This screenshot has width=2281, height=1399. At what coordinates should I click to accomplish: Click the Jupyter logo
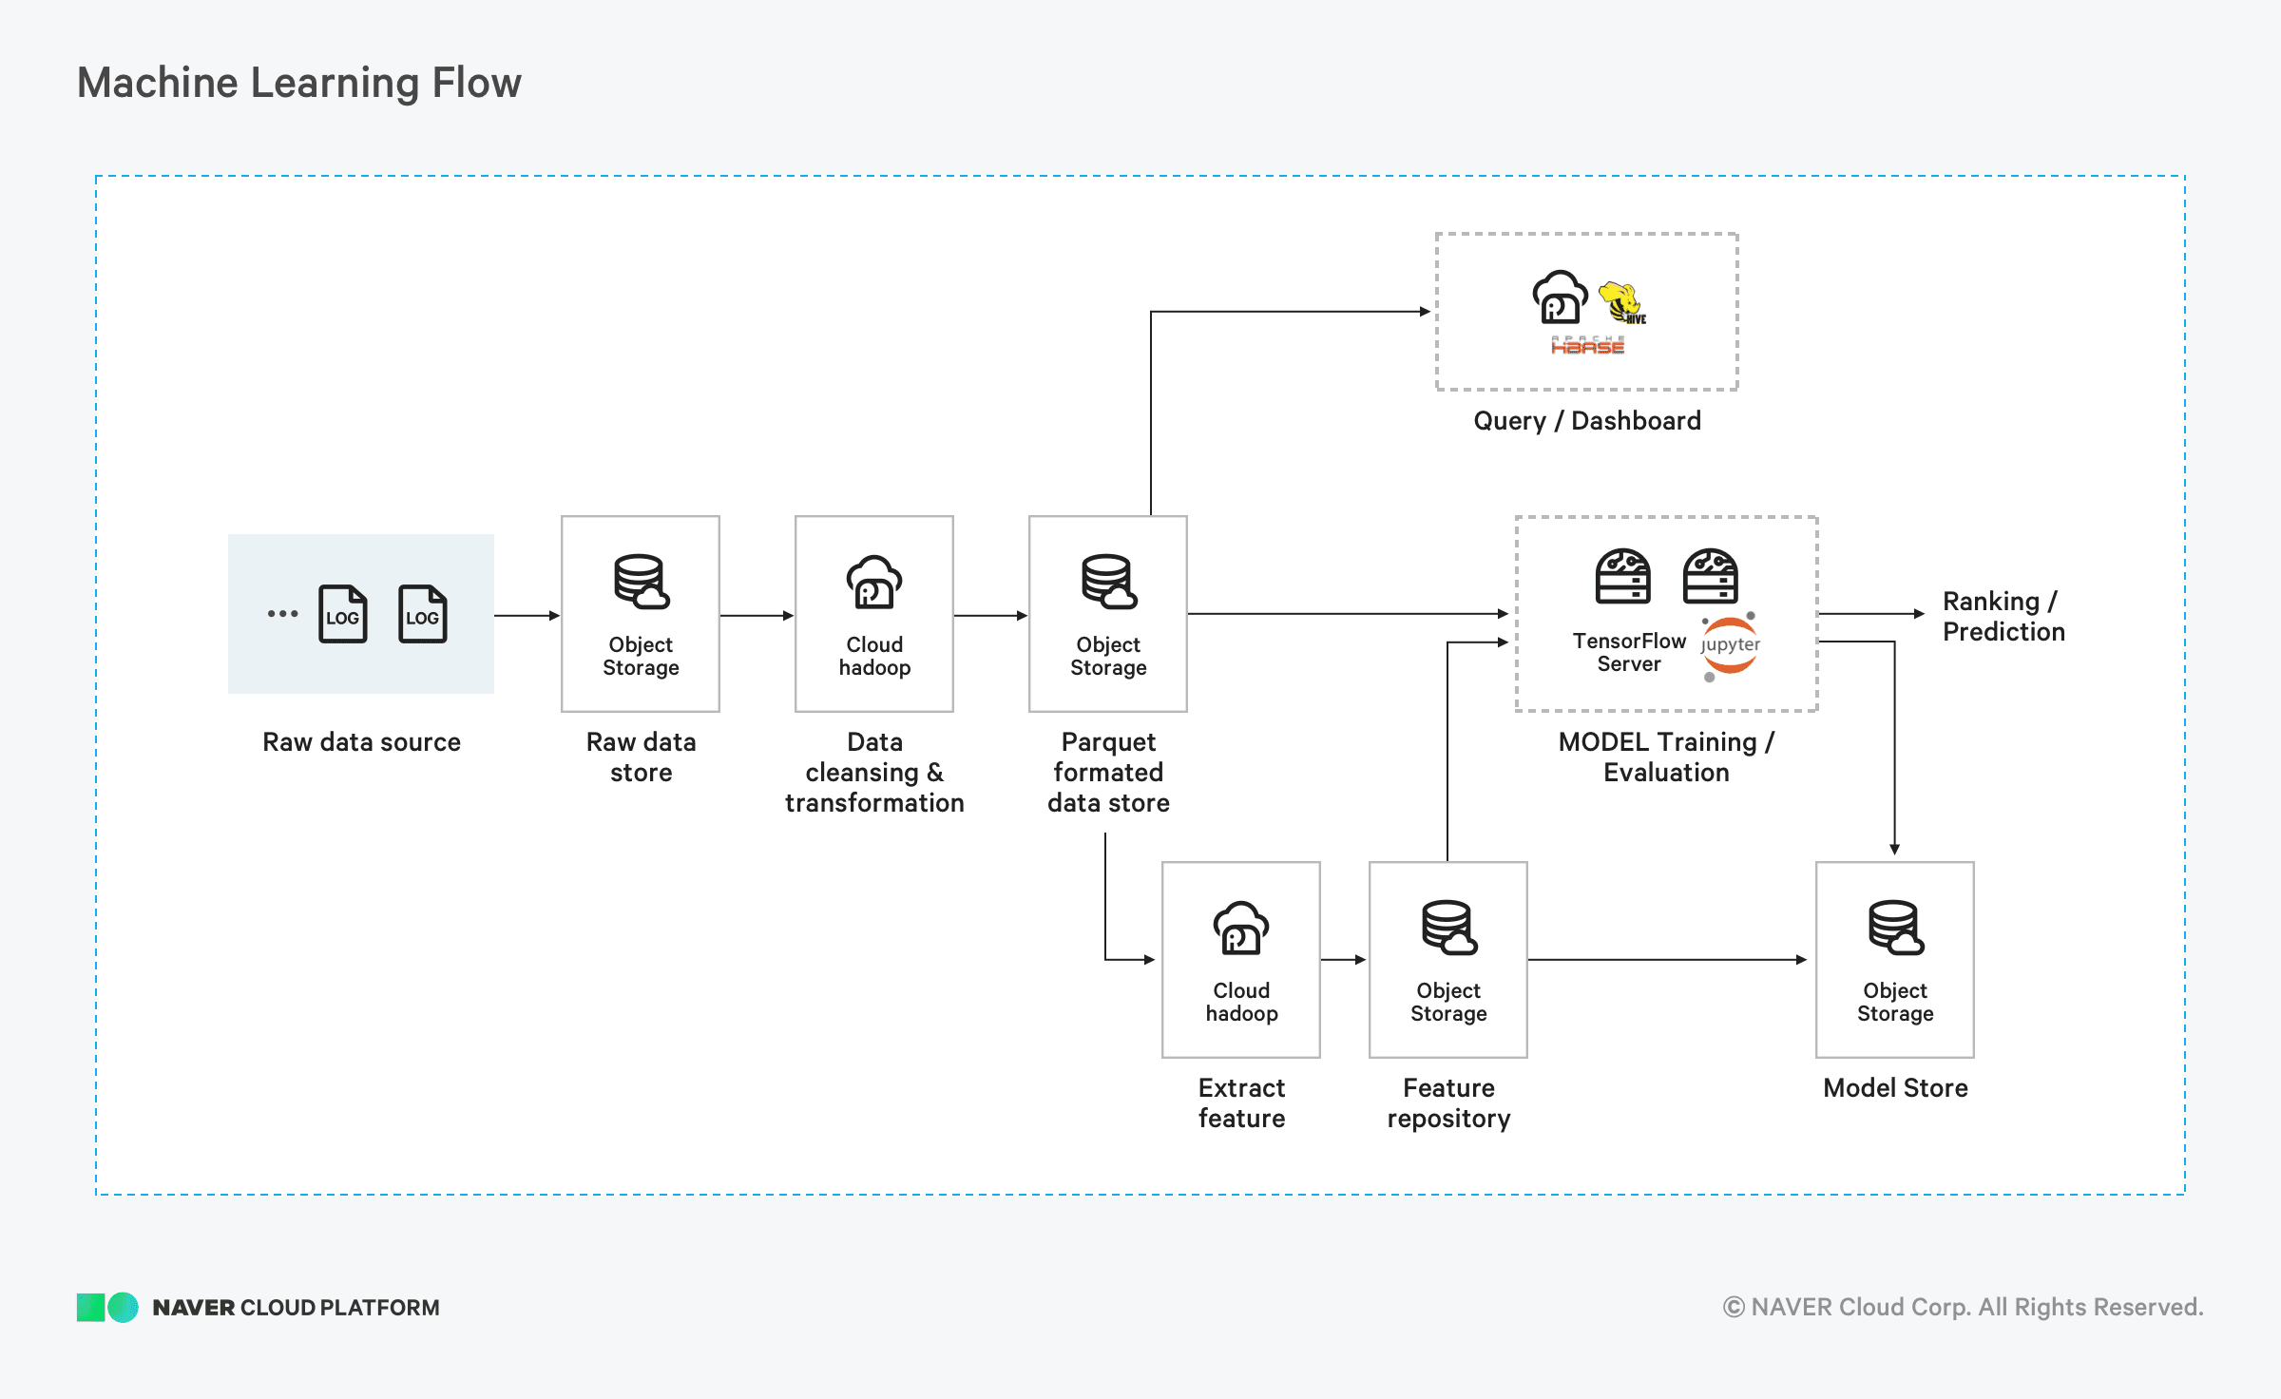coord(1730,646)
